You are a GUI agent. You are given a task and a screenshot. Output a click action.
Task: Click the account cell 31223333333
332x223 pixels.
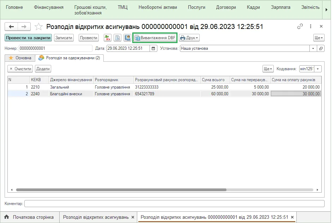[x=167, y=87]
